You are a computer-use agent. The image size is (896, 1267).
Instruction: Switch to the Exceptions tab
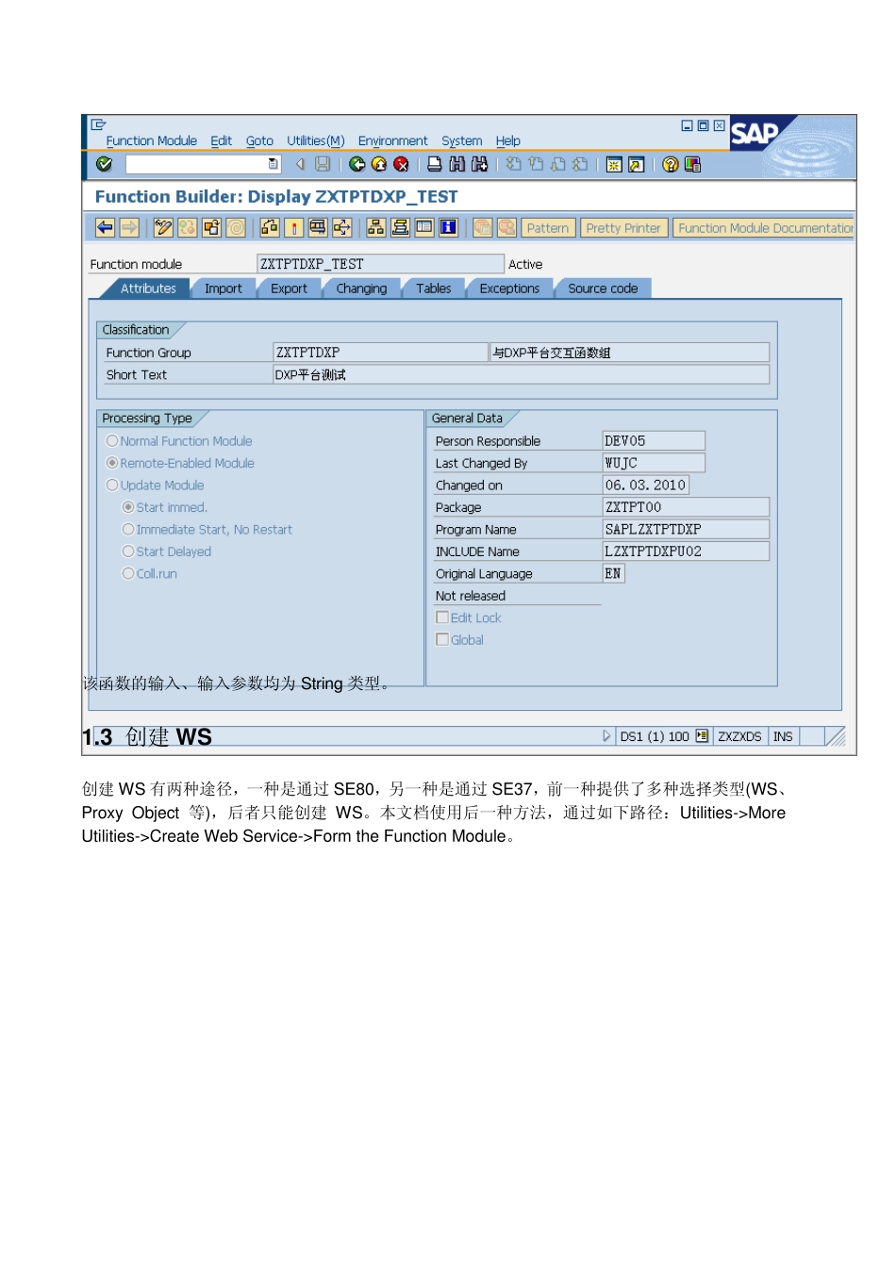(x=509, y=288)
